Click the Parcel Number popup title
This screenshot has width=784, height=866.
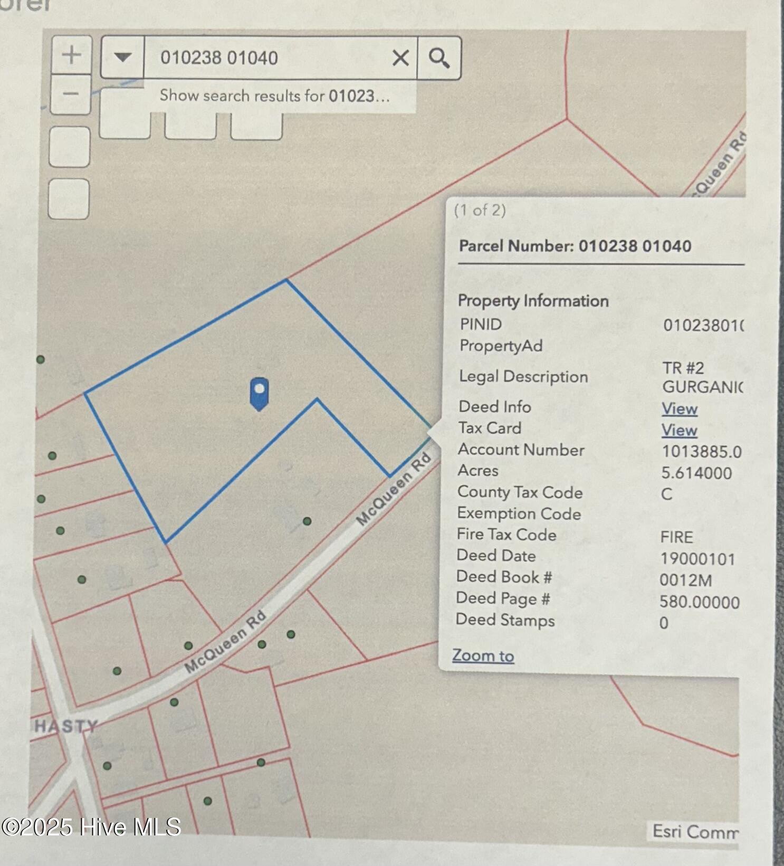[x=575, y=246]
